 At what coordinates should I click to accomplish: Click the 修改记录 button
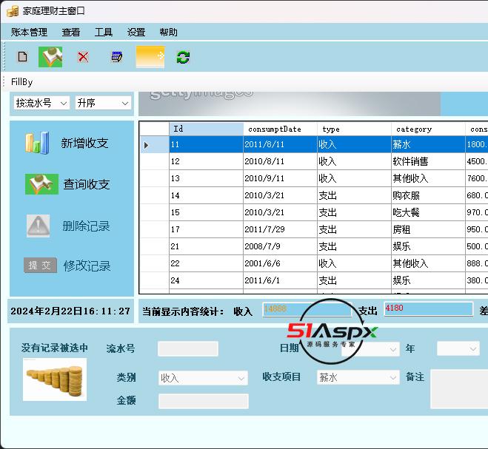point(87,266)
